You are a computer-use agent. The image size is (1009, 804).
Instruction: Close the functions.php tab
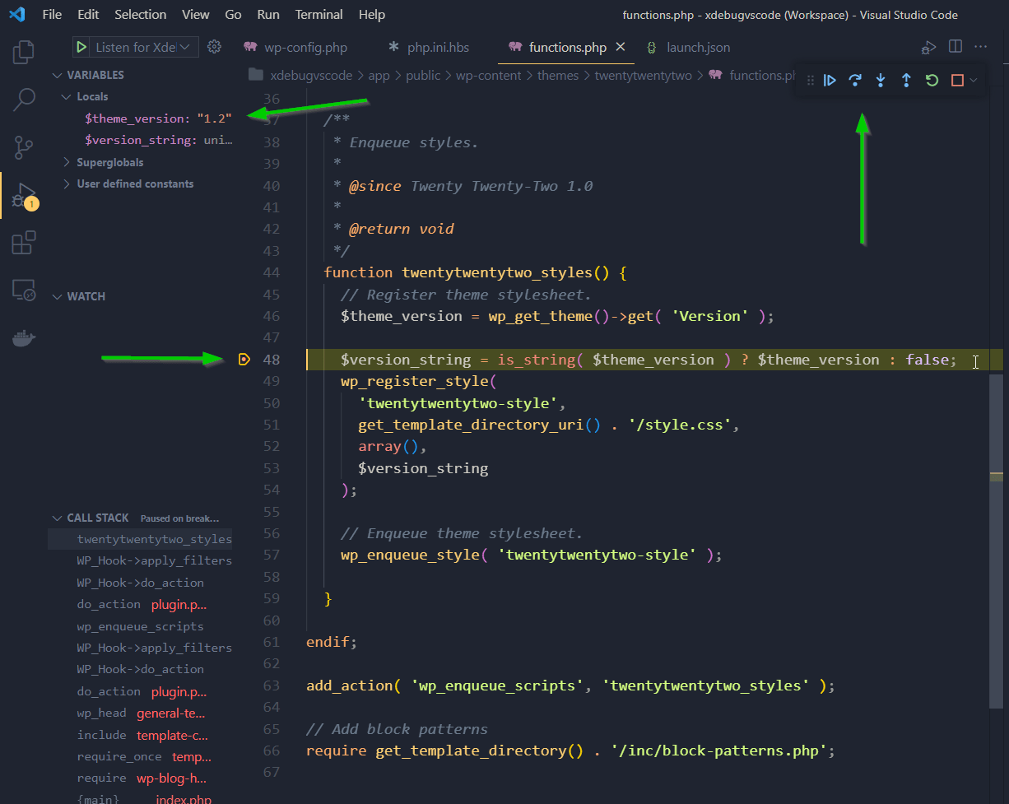(621, 47)
